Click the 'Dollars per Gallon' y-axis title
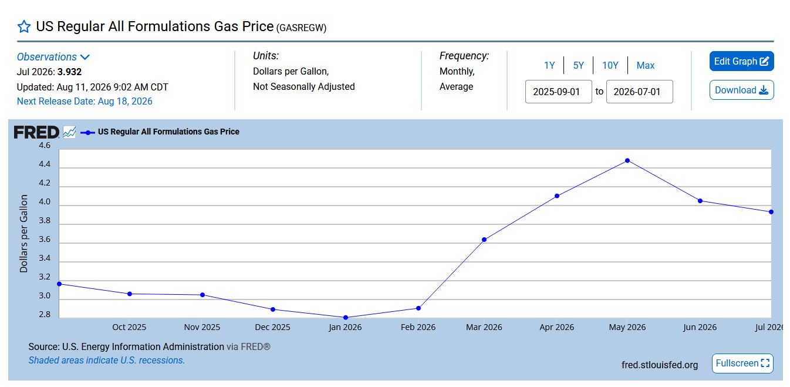The width and height of the screenshot is (790, 387). point(24,234)
